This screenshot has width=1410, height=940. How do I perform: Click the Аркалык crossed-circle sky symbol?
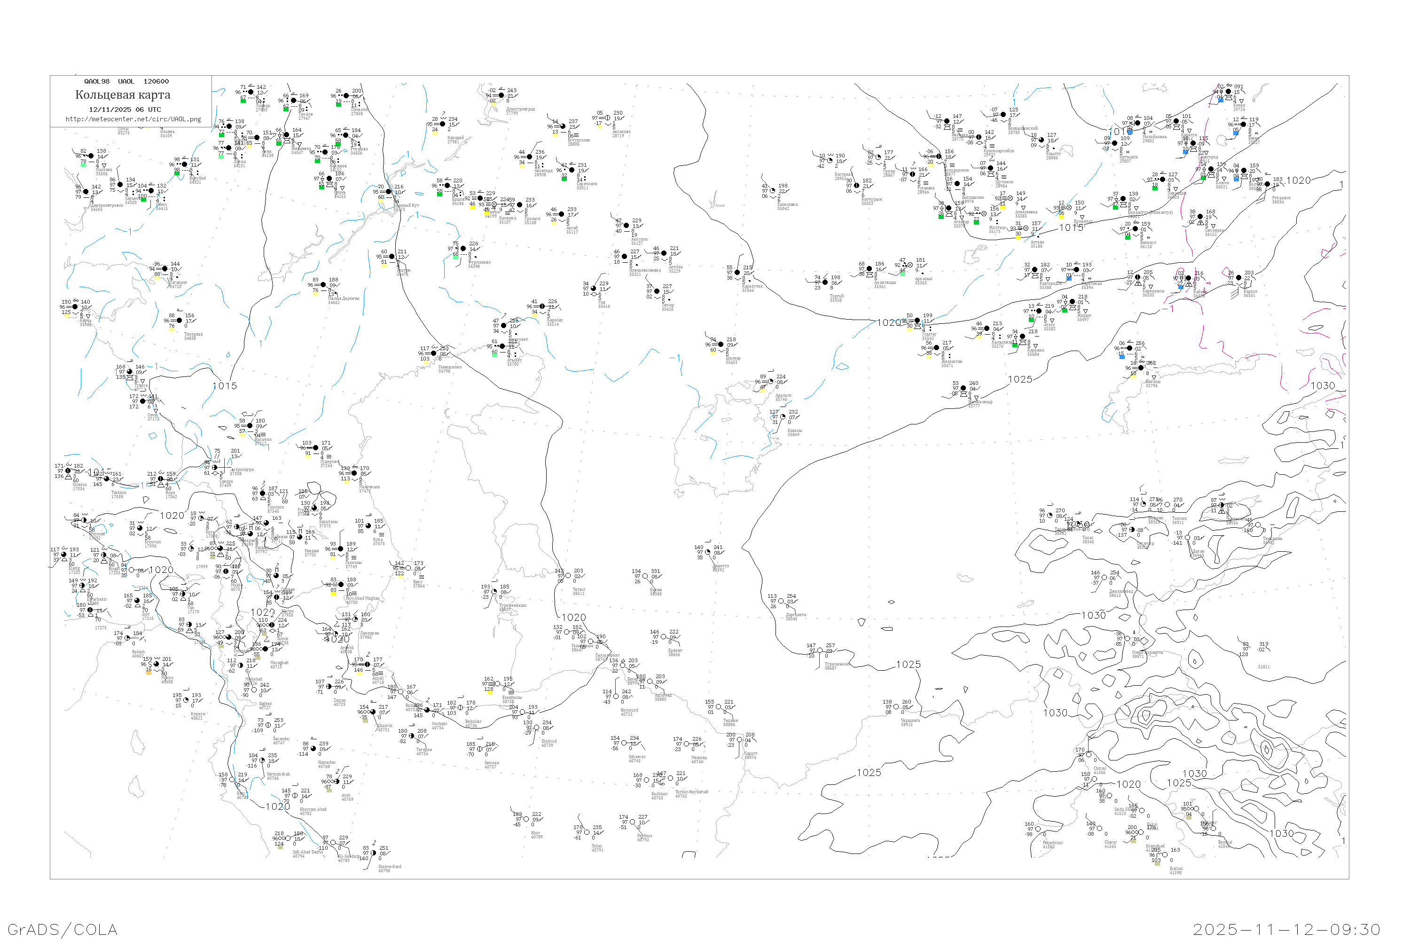pos(910,265)
